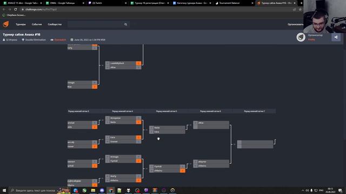Click the 32 Игроки participants label
The width and height of the screenshot is (346, 194).
[x=11, y=40]
